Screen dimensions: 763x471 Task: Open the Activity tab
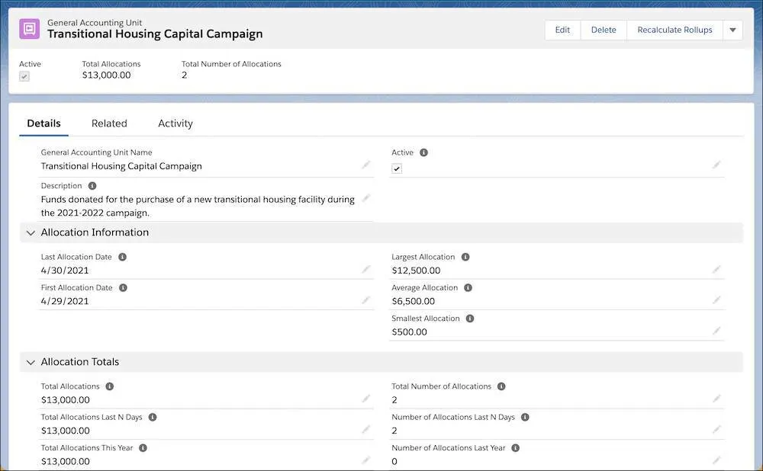175,123
